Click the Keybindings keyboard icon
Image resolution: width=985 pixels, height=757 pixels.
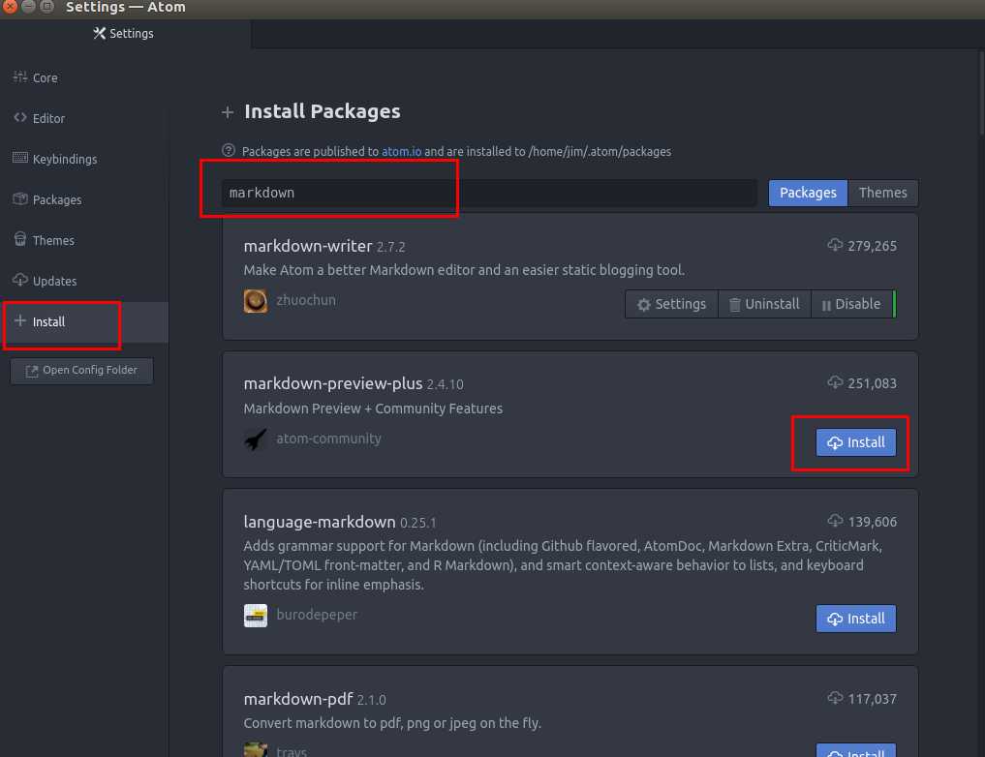[x=20, y=158]
